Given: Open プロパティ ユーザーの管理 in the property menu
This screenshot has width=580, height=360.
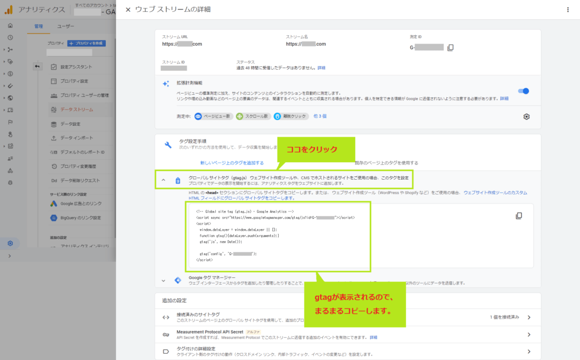Looking at the screenshot, I should (x=85, y=95).
